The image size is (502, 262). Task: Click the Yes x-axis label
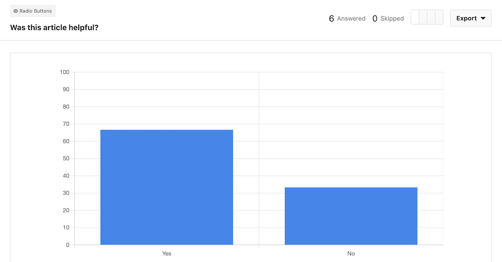166,253
